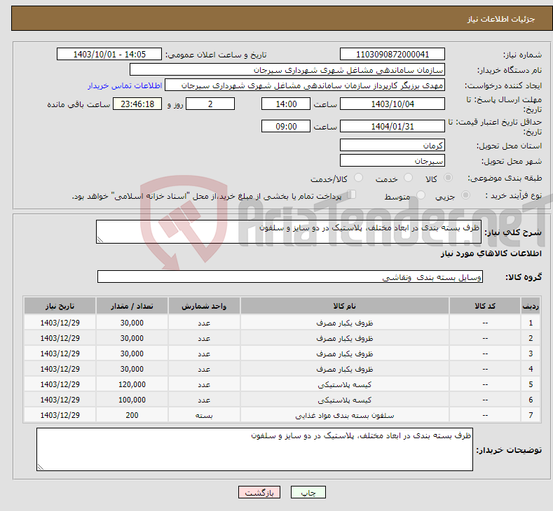Click the شرح کلی نیاز description textarea
This screenshot has width=553, height=511.
pos(289,232)
